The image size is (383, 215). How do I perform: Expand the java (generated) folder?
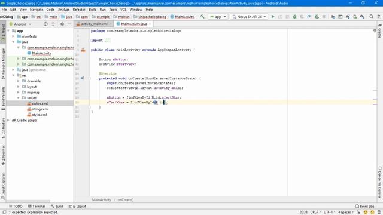(x=13, y=70)
